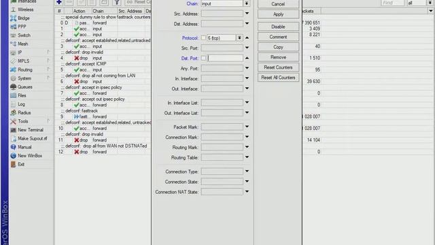The image size is (435, 245).
Task: Click the Reset All Counters button
Action: pyautogui.click(x=278, y=78)
